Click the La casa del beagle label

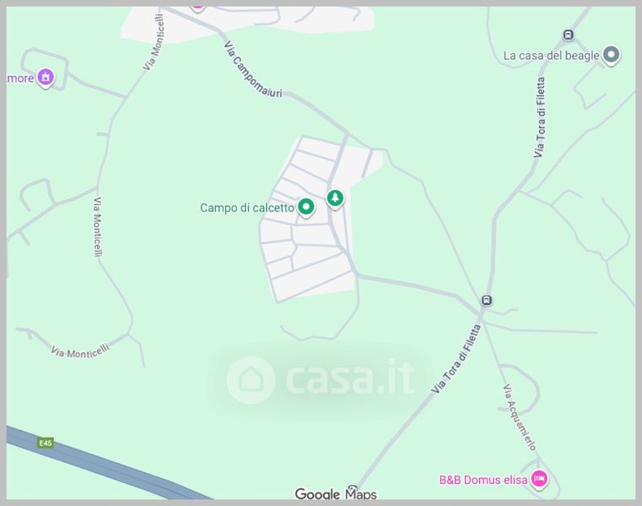coord(551,56)
